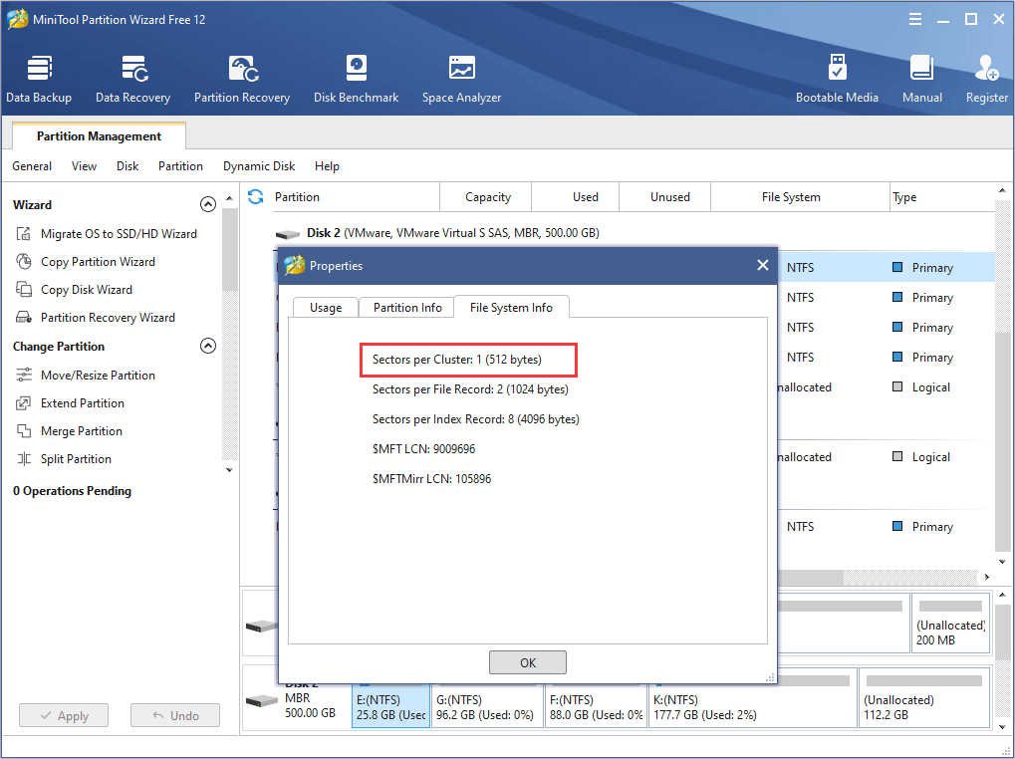The width and height of the screenshot is (1015, 759).
Task: Click OK in Properties dialog
Action: pos(528,662)
